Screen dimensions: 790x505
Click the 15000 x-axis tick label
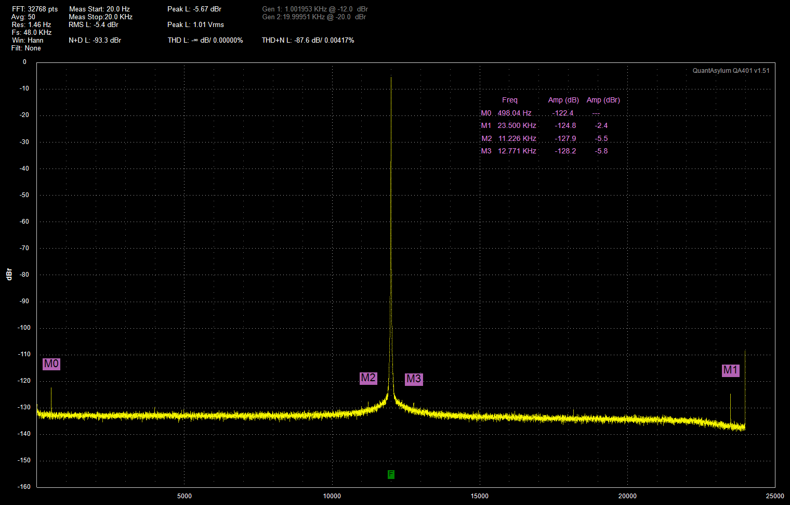tap(480, 496)
